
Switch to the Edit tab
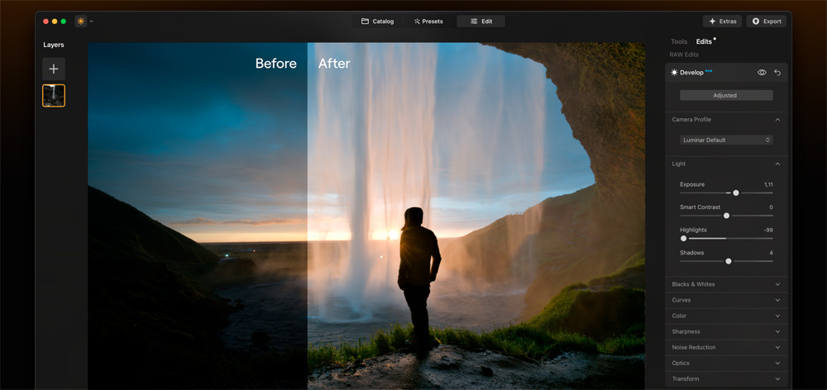pyautogui.click(x=480, y=21)
